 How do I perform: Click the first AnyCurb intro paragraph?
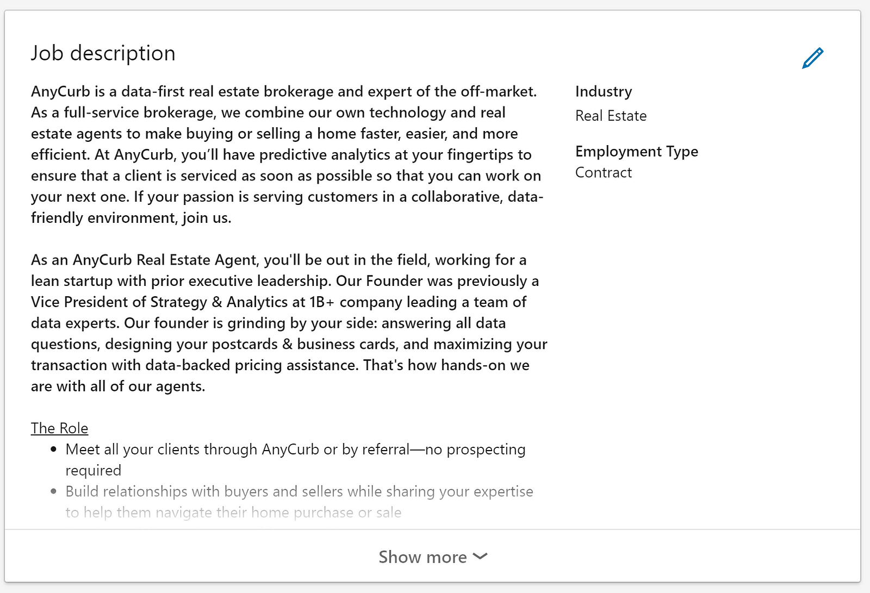point(287,154)
